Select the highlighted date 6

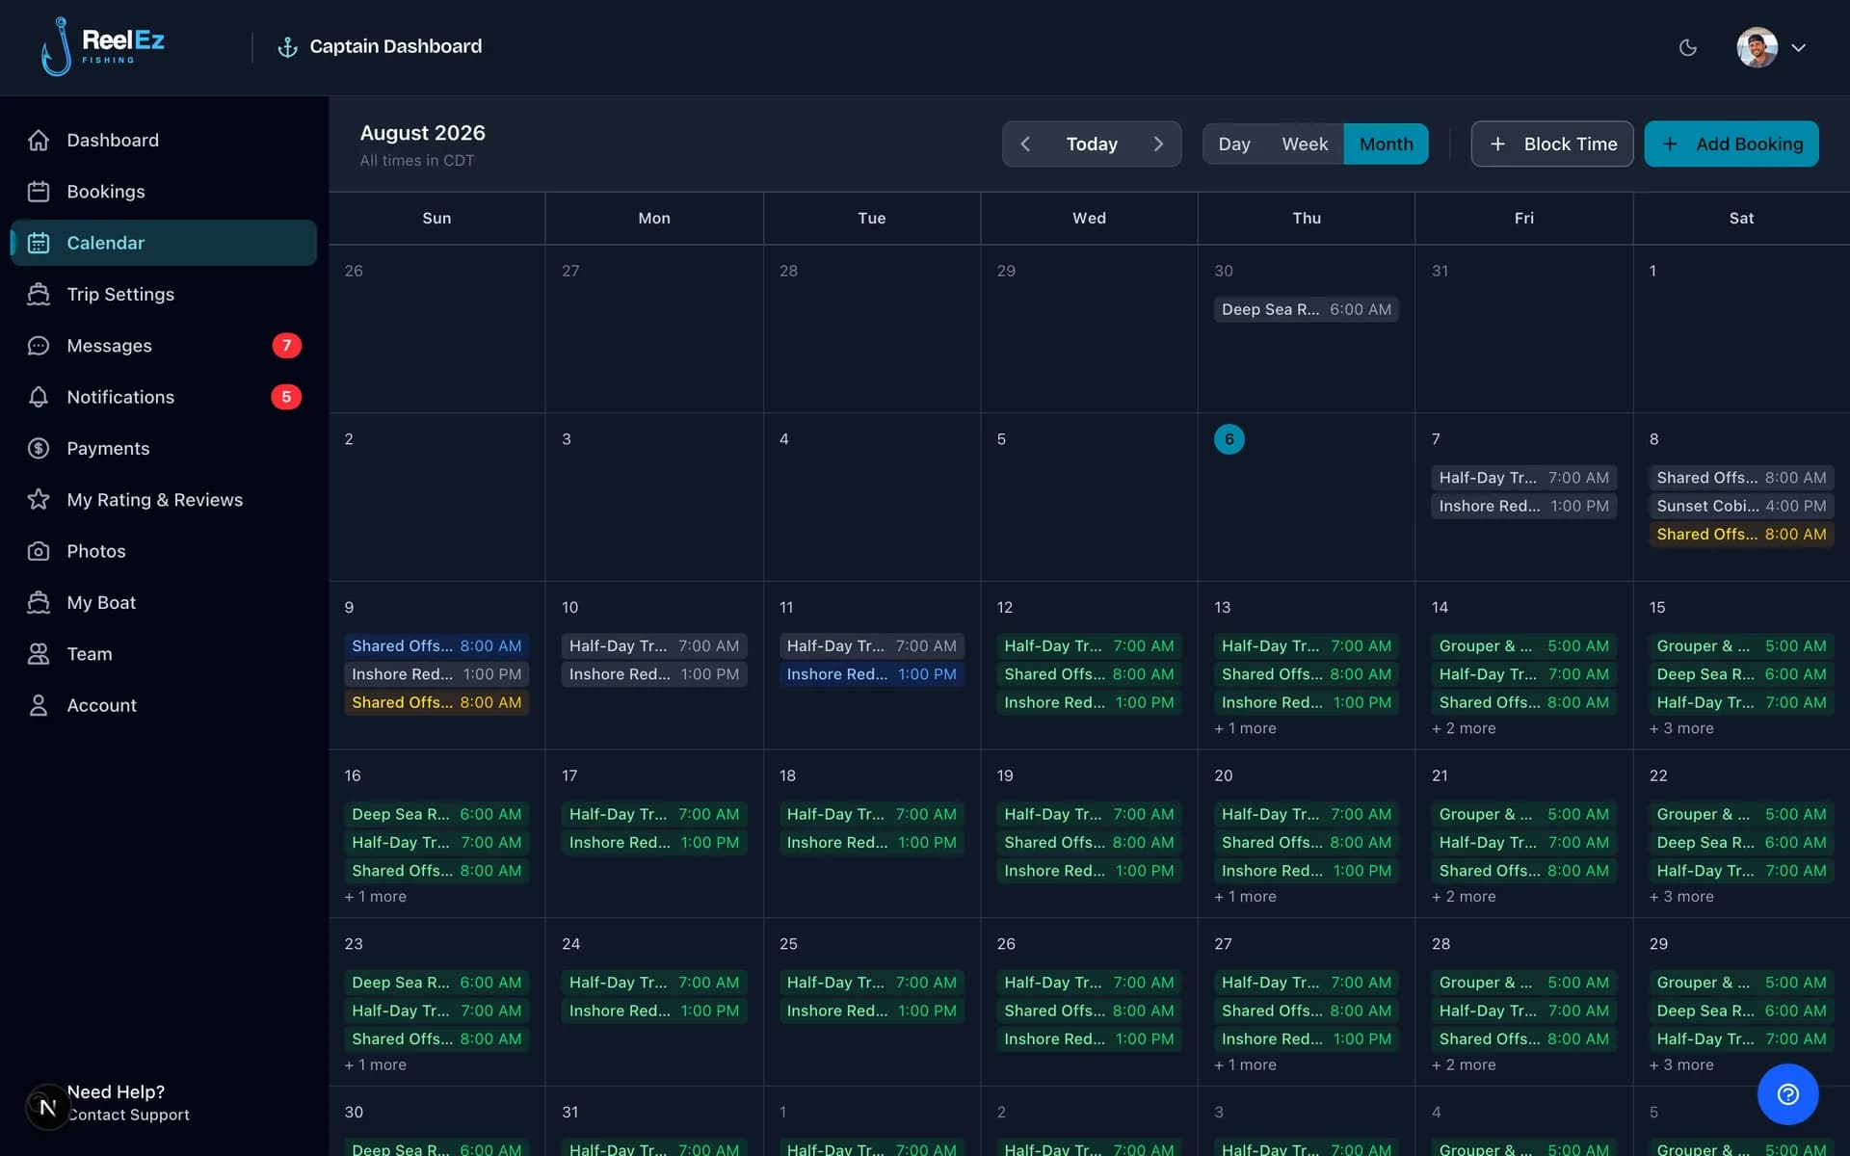[1229, 439]
